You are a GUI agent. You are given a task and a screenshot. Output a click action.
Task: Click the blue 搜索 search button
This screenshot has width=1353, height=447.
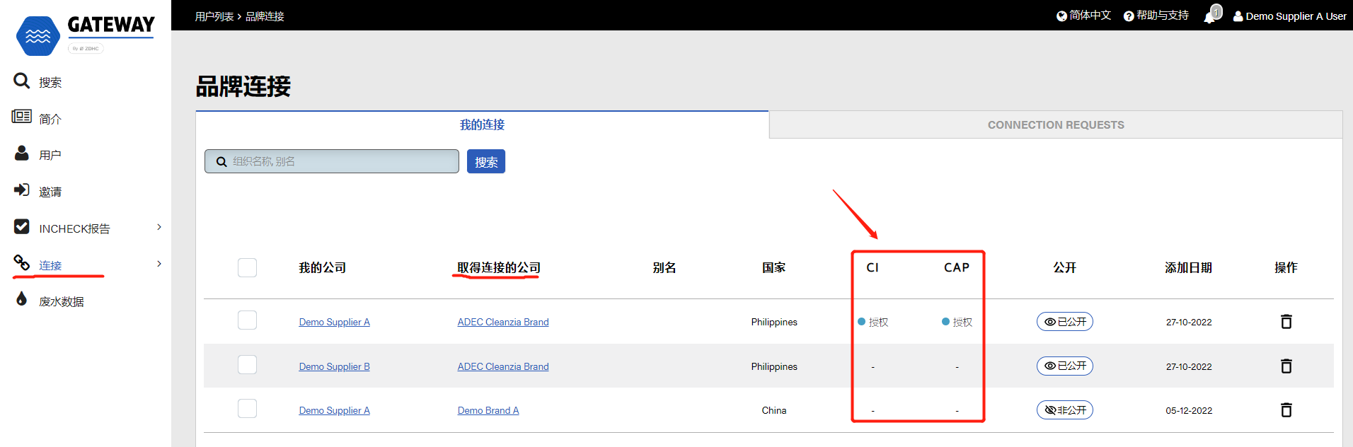(486, 161)
